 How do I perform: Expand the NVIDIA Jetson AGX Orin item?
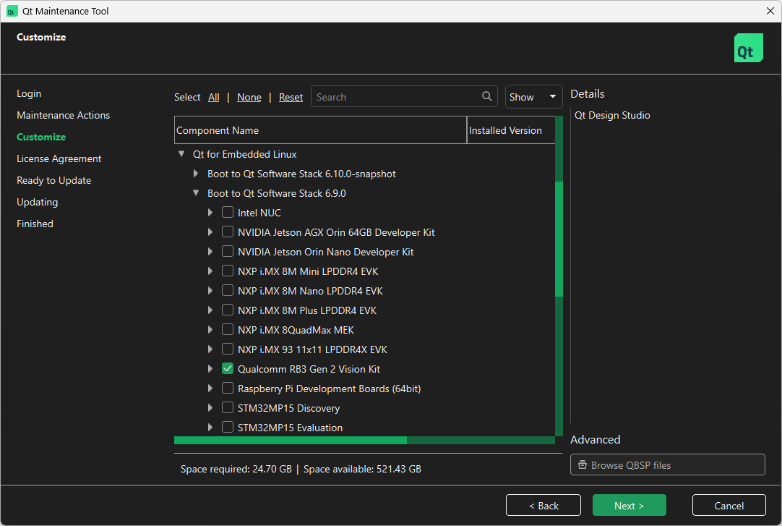210,232
